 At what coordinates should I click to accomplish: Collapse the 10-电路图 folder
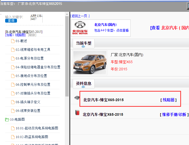tap(7, 120)
